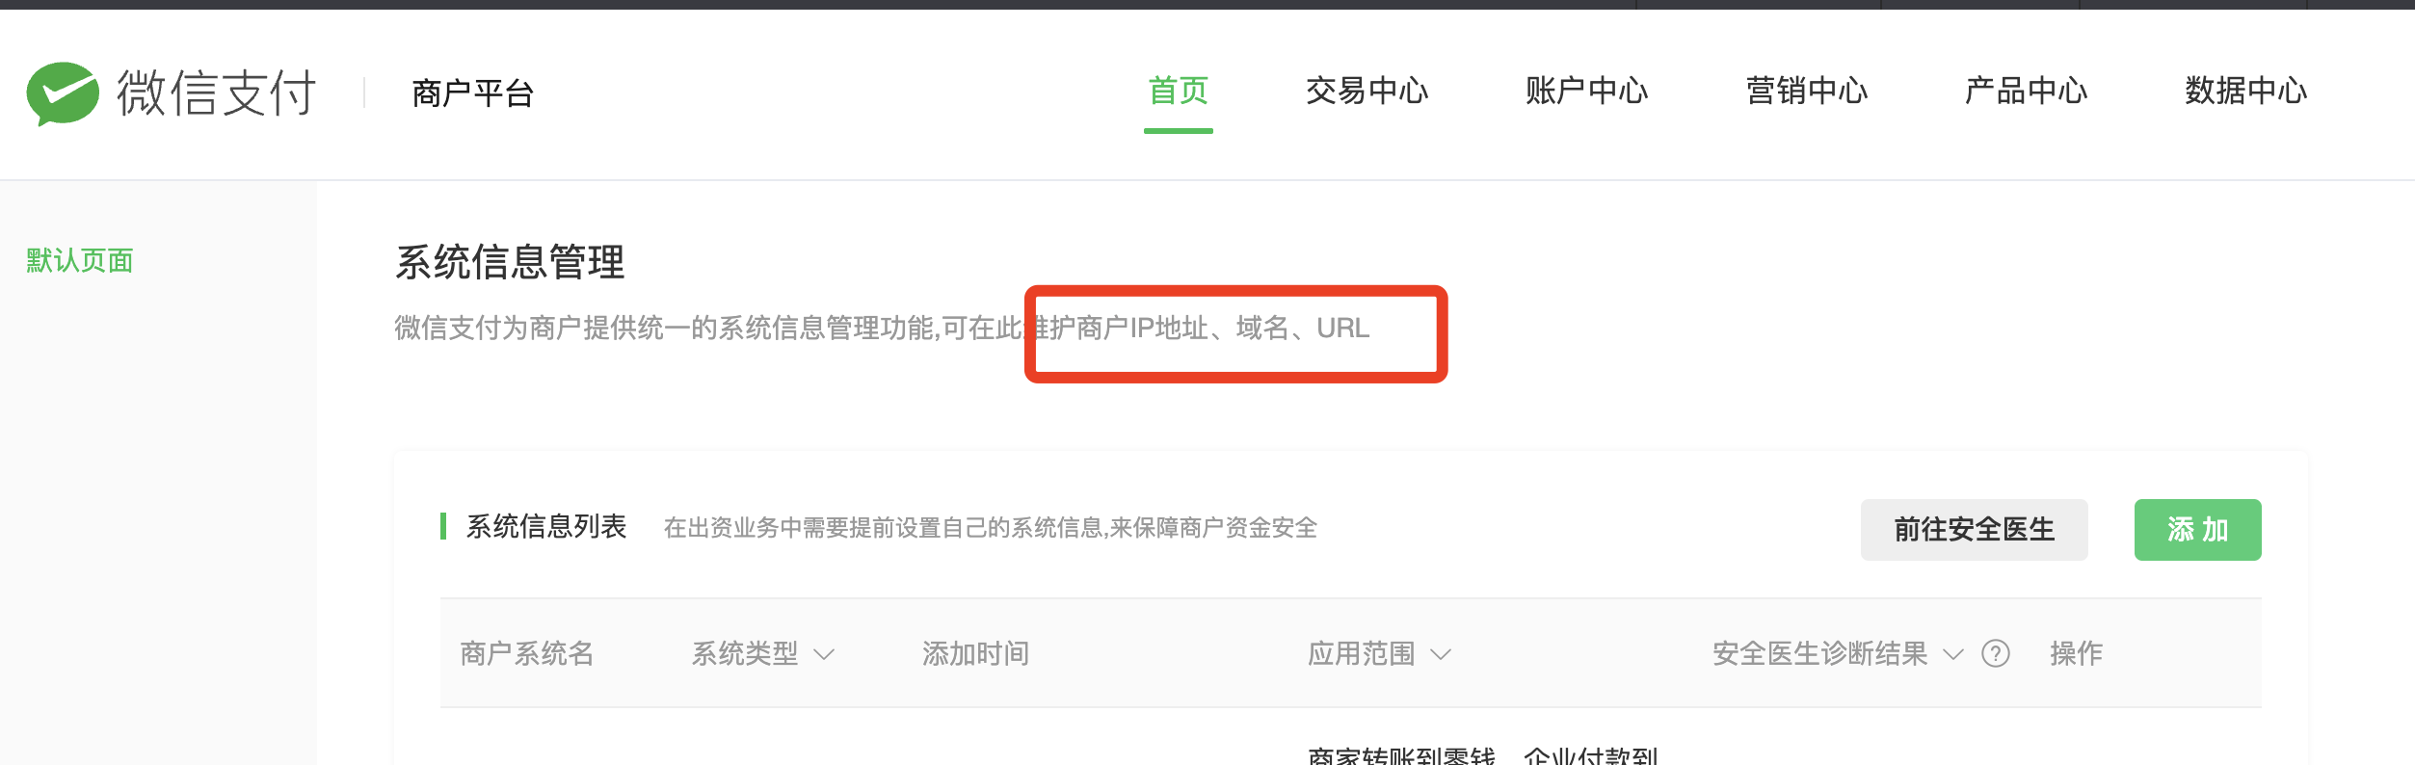Go to the 账户中心 tab
Screen dimensions: 2415x765
pyautogui.click(x=1586, y=92)
